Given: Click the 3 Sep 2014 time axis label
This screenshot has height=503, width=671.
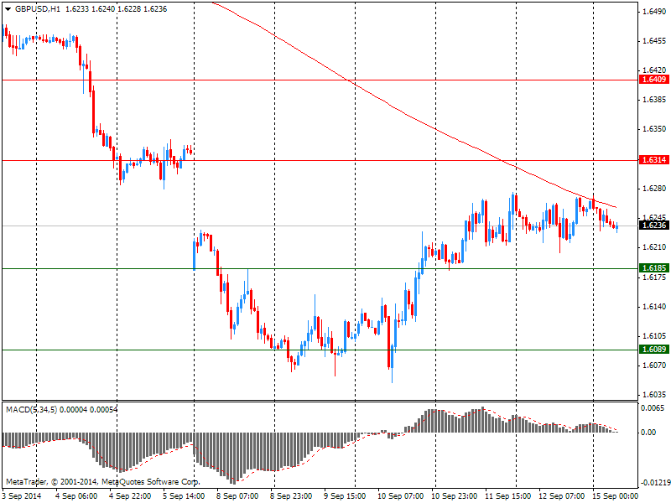Looking at the screenshot, I should click(x=22, y=495).
